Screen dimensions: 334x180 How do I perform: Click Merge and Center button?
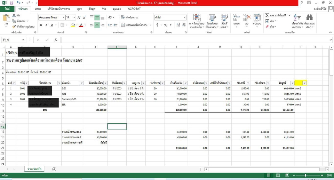134,25
